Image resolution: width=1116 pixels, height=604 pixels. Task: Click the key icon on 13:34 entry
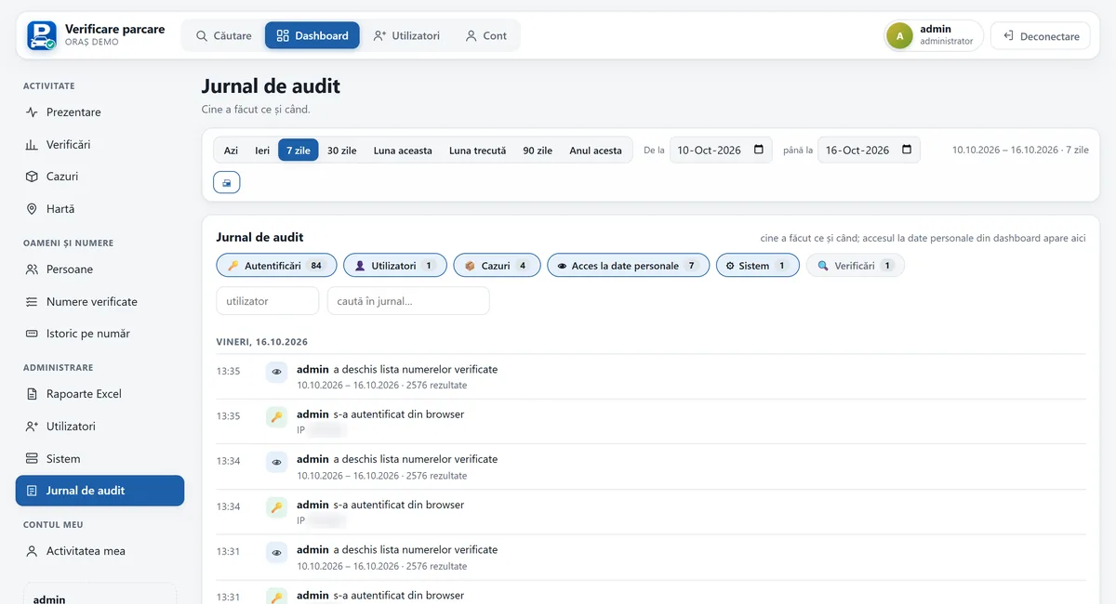(276, 506)
